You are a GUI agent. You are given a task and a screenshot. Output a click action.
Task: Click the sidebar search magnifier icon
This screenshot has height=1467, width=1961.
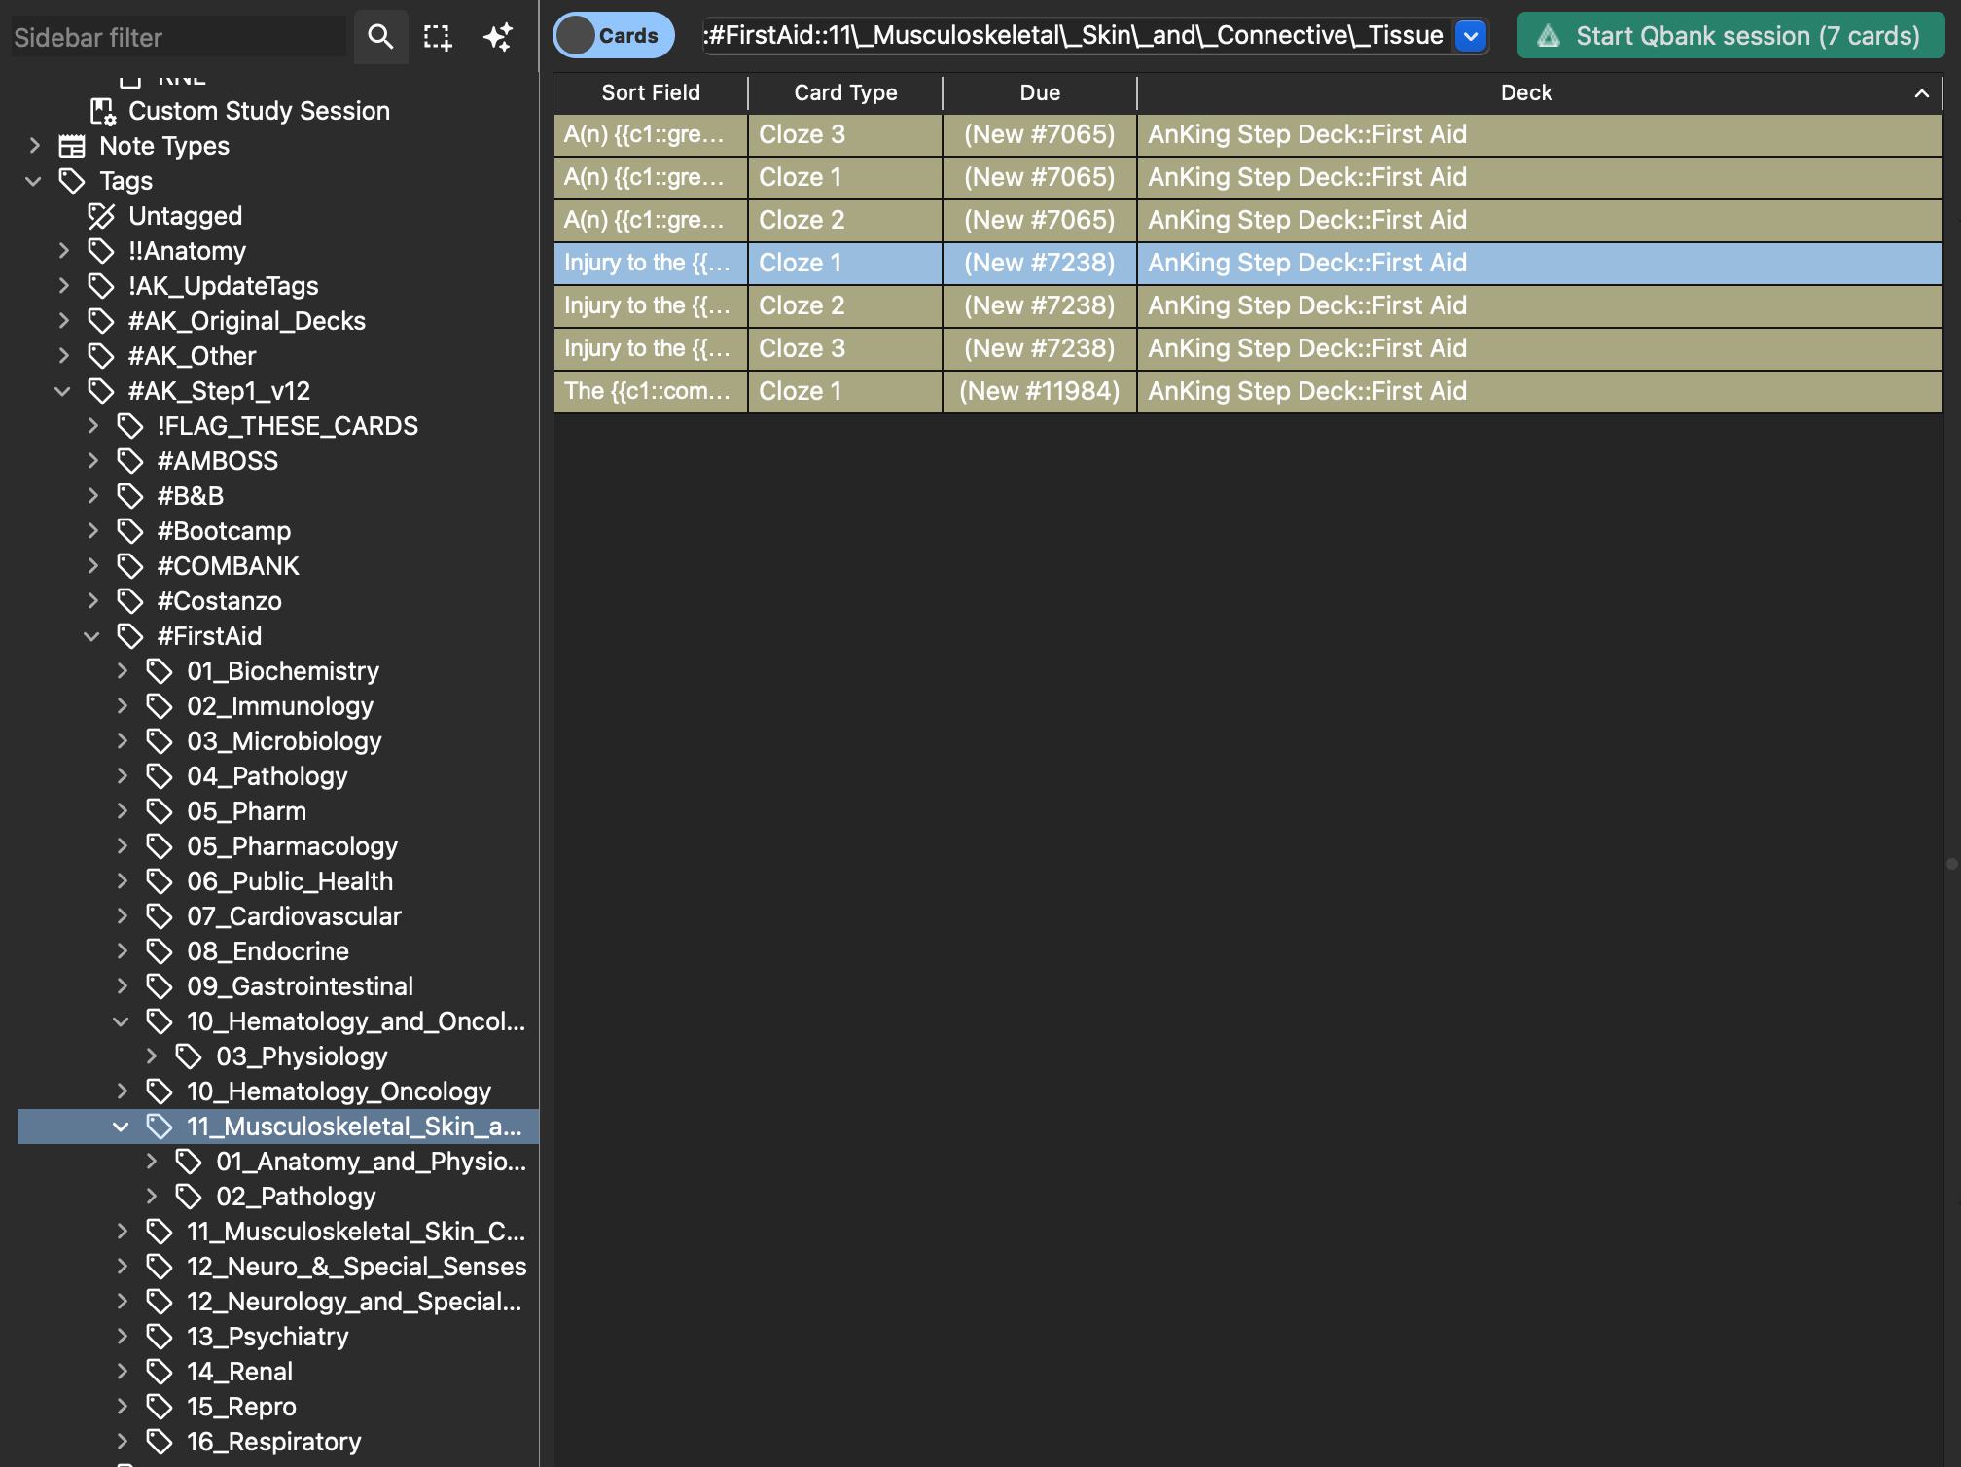380,37
